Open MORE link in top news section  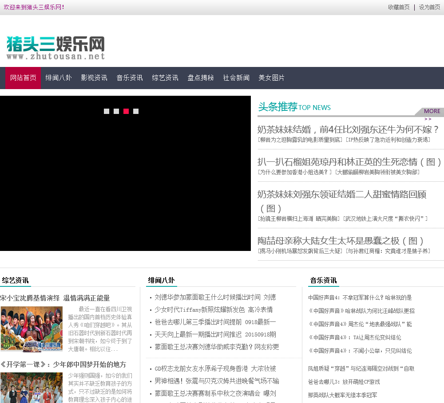(x=432, y=111)
